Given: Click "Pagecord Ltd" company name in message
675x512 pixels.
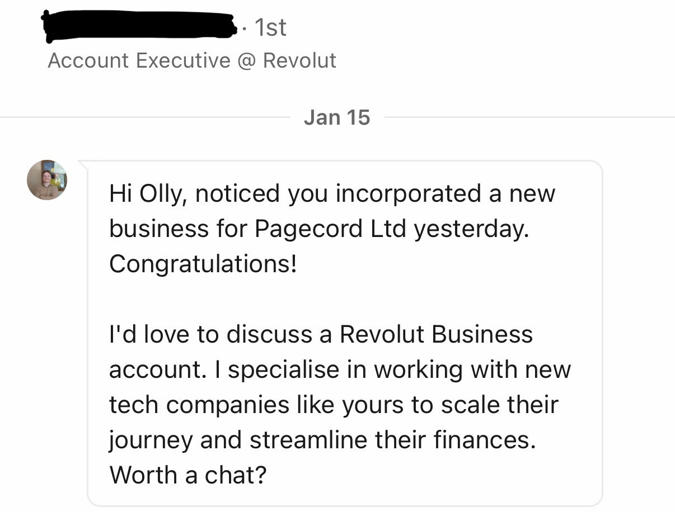Looking at the screenshot, I should (330, 229).
